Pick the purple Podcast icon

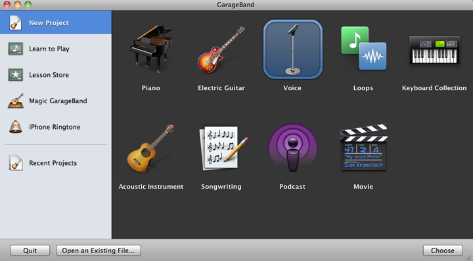[292, 147]
